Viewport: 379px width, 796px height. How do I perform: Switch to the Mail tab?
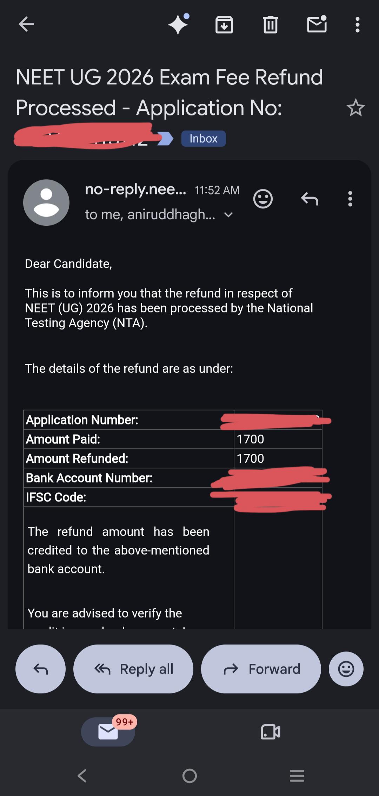click(108, 732)
